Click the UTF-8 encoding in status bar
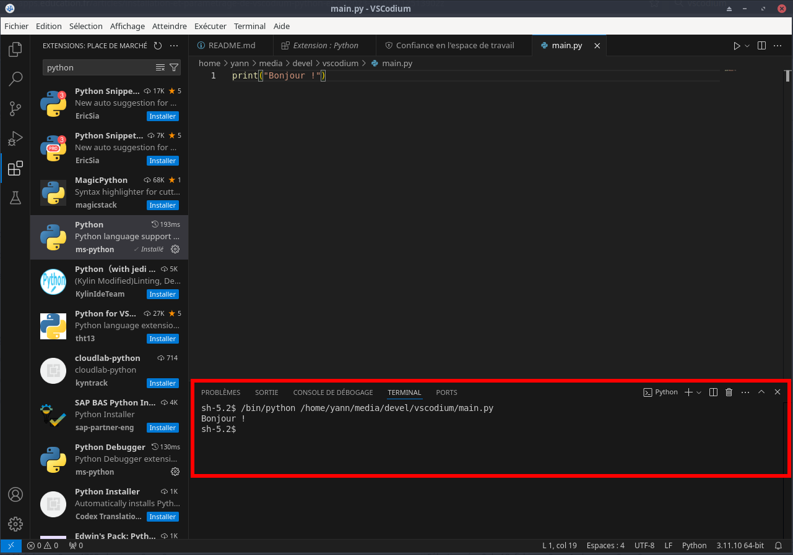The image size is (793, 555). click(x=644, y=546)
